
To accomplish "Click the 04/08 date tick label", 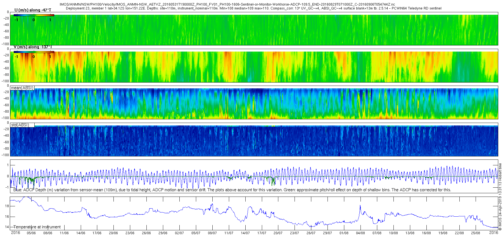I will pyautogui.click(x=360, y=233).
